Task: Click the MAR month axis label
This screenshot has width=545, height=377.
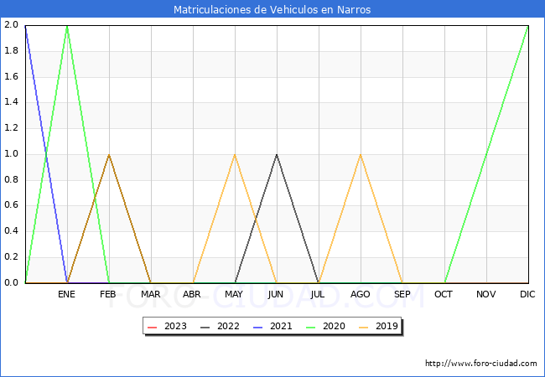Action: point(150,294)
